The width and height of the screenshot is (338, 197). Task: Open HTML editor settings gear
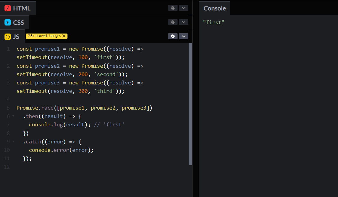click(x=173, y=8)
